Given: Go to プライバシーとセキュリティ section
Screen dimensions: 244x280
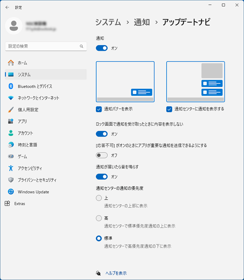Looking at the screenshot, I should pyautogui.click(x=46, y=180).
